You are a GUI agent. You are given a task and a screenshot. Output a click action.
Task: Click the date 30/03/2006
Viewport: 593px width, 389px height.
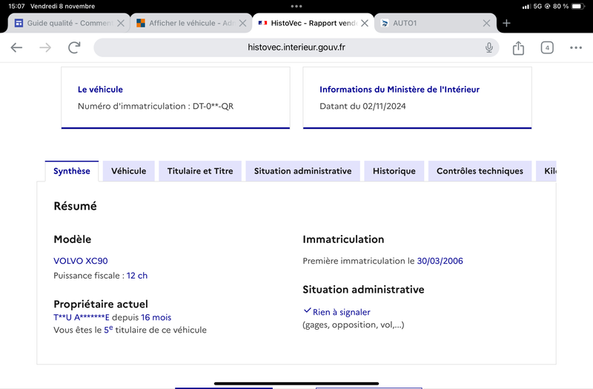click(440, 261)
